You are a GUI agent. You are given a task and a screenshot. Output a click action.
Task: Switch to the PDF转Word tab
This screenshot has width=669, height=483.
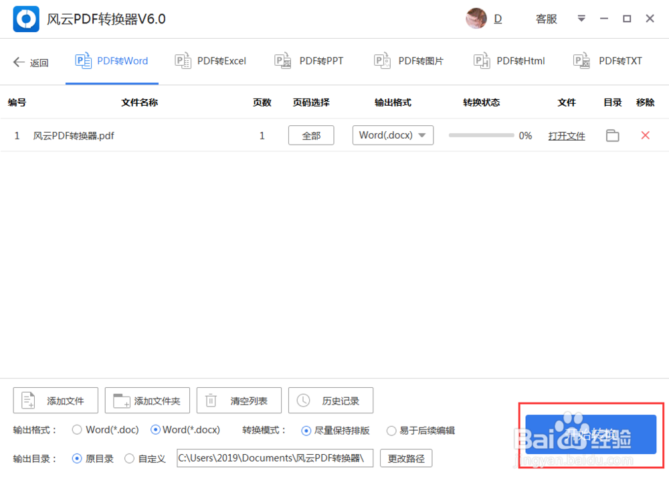(x=112, y=61)
